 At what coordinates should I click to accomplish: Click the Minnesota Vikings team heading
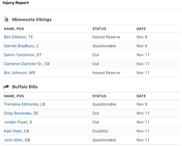(x=32, y=20)
